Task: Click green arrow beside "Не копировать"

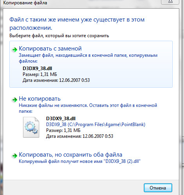Action: (x=15, y=100)
